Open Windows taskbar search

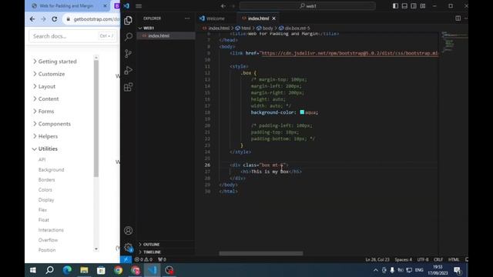coord(49,270)
